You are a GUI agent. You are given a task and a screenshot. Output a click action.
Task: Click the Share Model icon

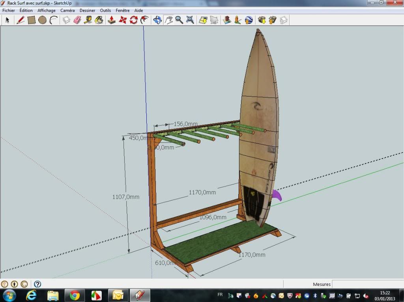click(273, 20)
